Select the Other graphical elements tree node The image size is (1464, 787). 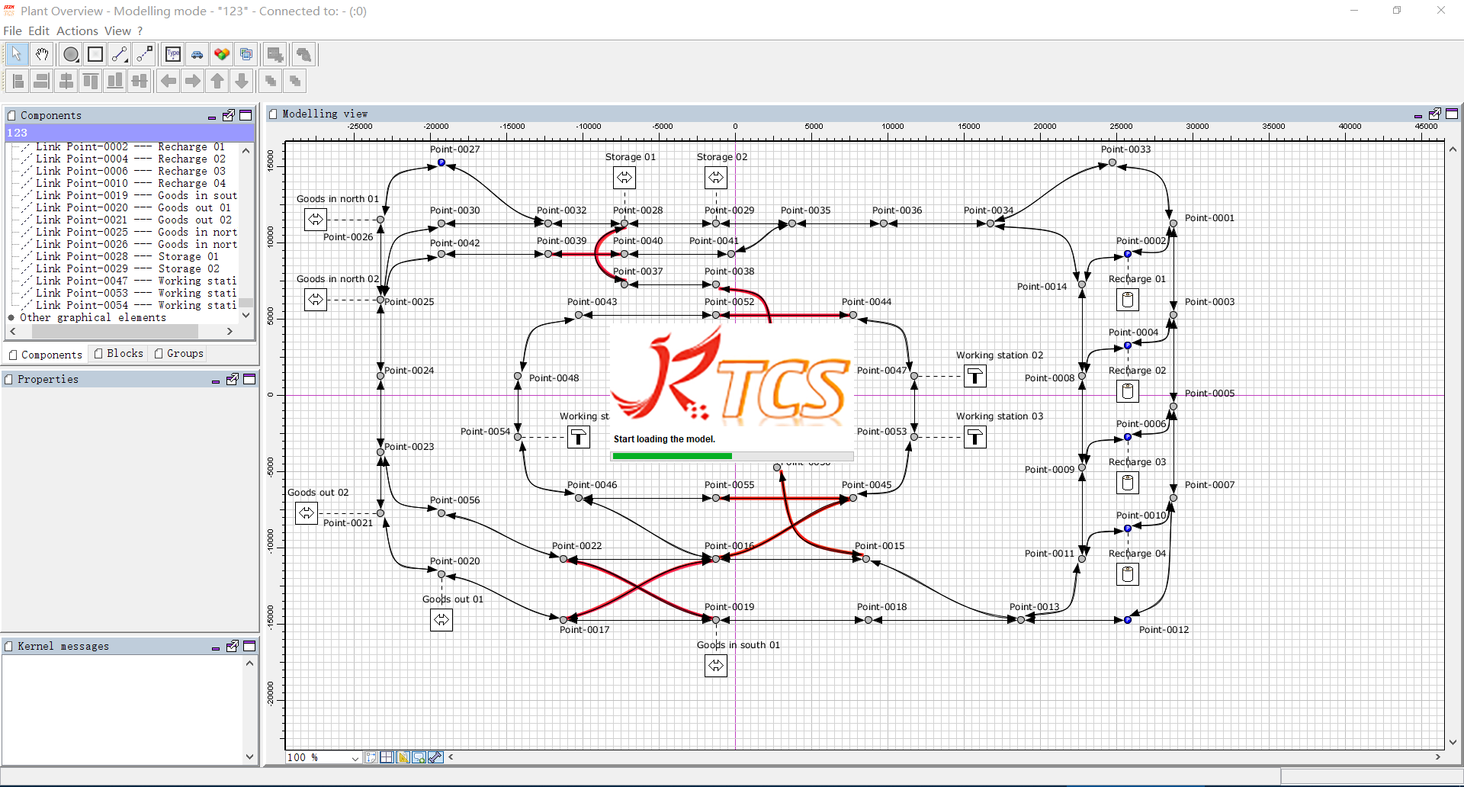pos(92,317)
